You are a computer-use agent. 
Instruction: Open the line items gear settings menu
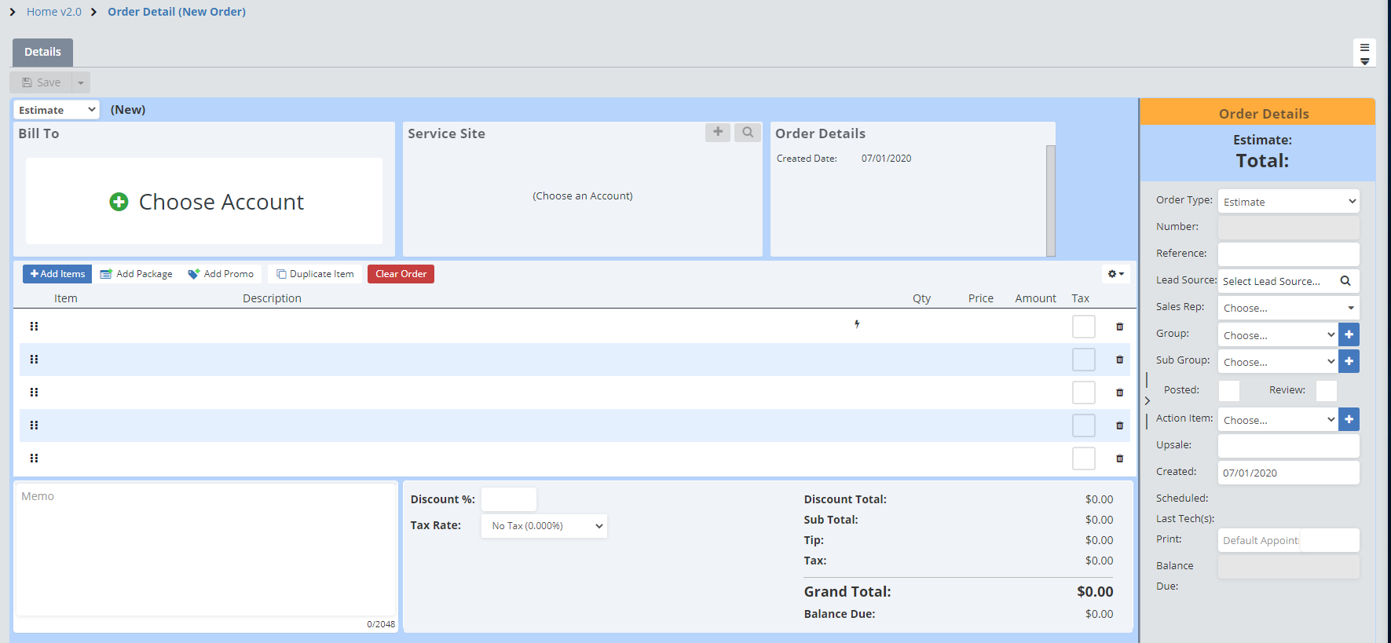[x=1115, y=274]
